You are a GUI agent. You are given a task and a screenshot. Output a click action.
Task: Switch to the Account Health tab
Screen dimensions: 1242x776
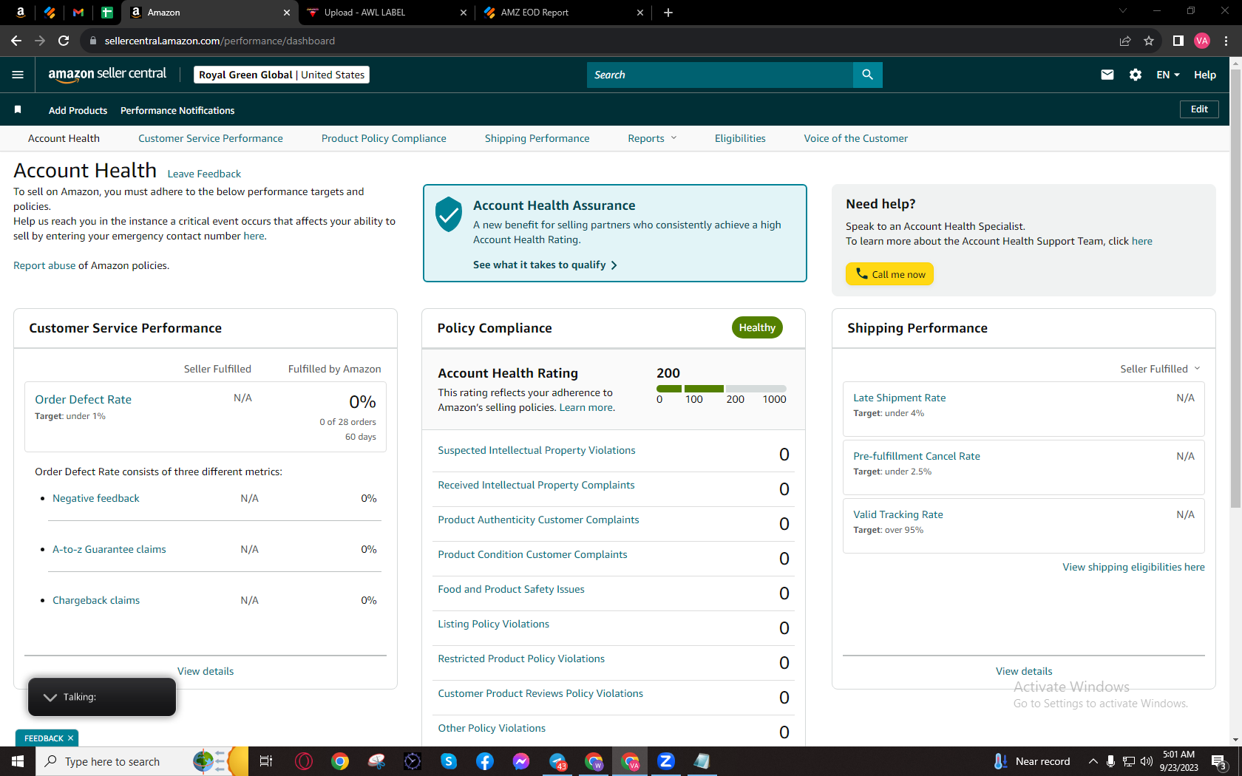[64, 138]
